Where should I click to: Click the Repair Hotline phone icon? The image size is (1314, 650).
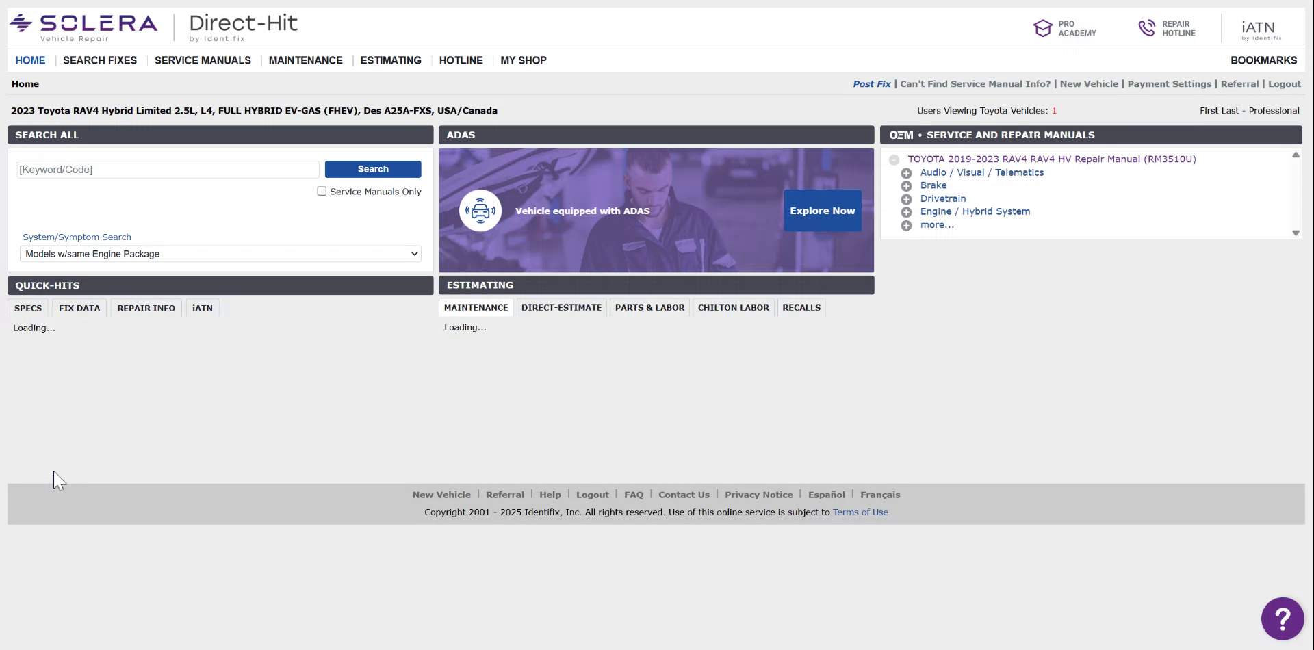point(1147,27)
